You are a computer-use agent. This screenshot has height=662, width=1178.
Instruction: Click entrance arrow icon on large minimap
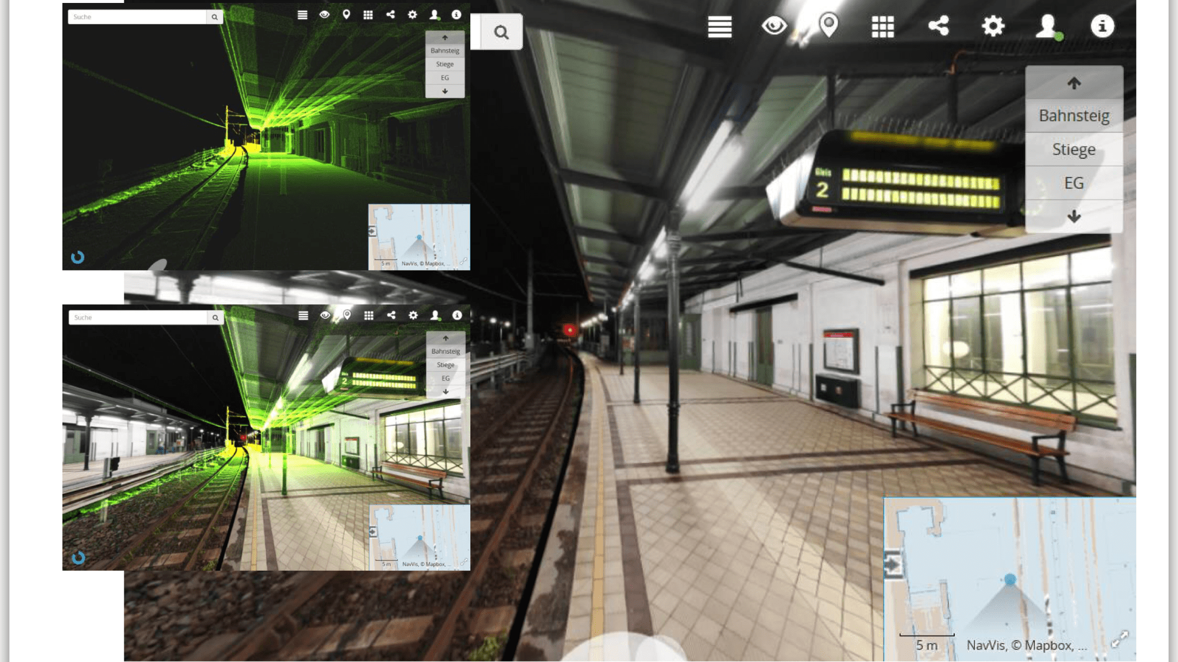pos(893,565)
